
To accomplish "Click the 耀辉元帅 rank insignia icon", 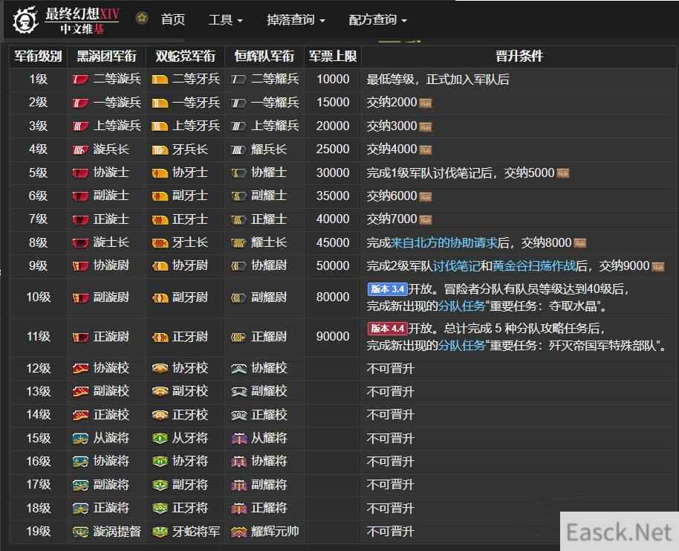I will 238,532.
